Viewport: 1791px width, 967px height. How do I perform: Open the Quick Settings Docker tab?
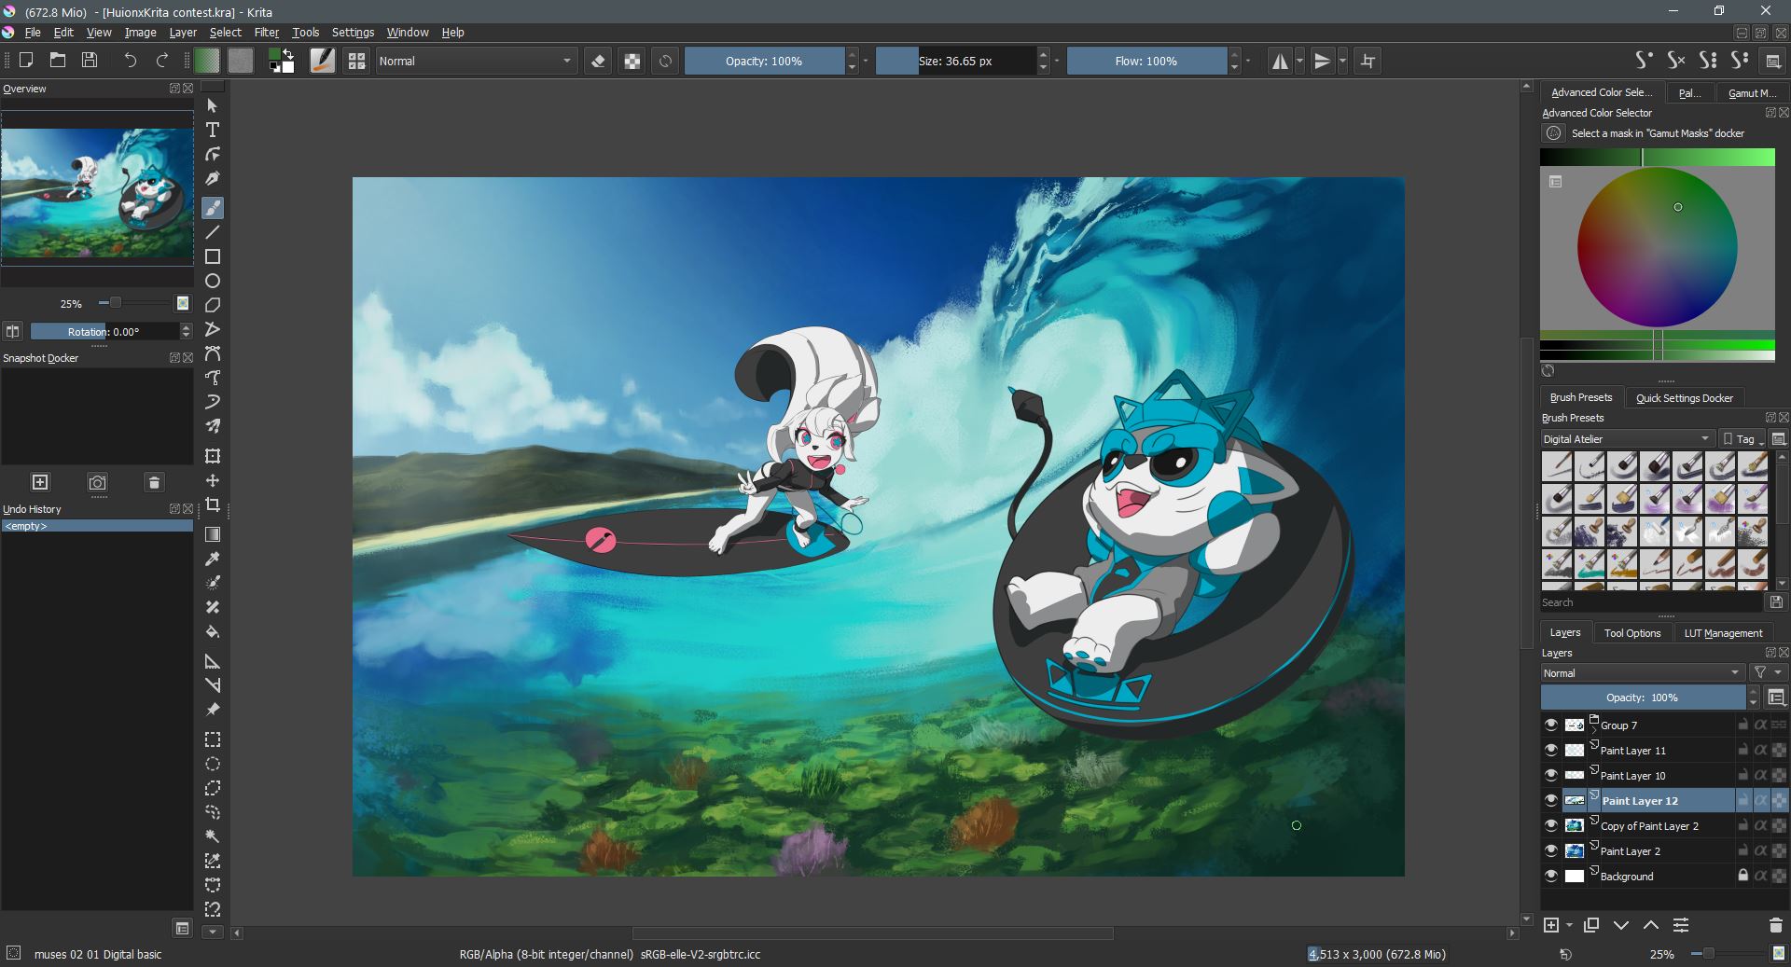pyautogui.click(x=1684, y=398)
